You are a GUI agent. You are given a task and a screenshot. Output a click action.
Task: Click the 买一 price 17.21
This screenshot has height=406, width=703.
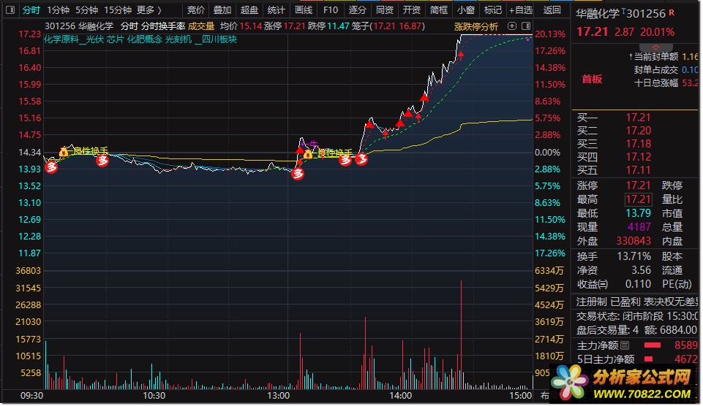coord(638,118)
